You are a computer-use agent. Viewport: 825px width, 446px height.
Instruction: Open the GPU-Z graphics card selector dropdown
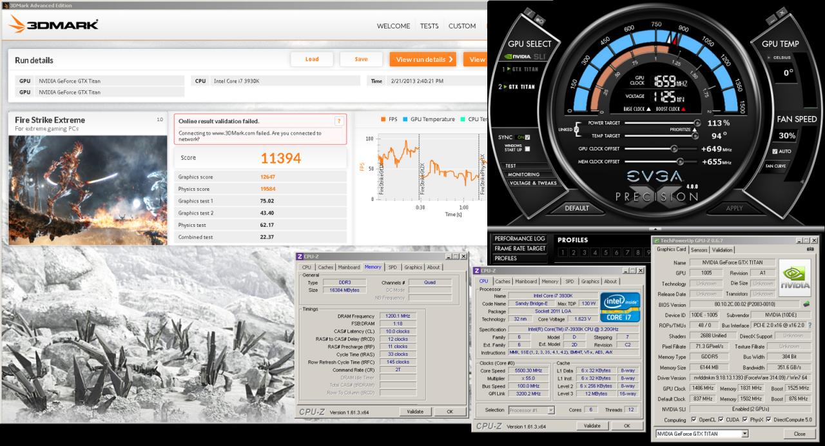pyautogui.click(x=744, y=434)
